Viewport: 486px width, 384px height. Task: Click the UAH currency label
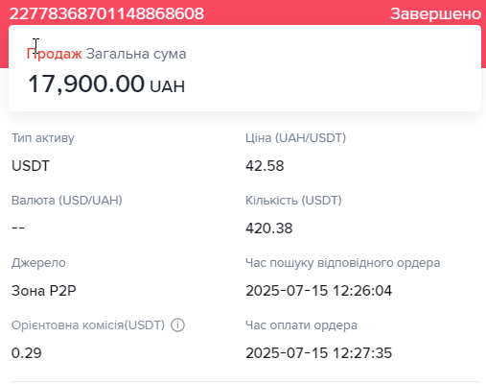pos(168,86)
